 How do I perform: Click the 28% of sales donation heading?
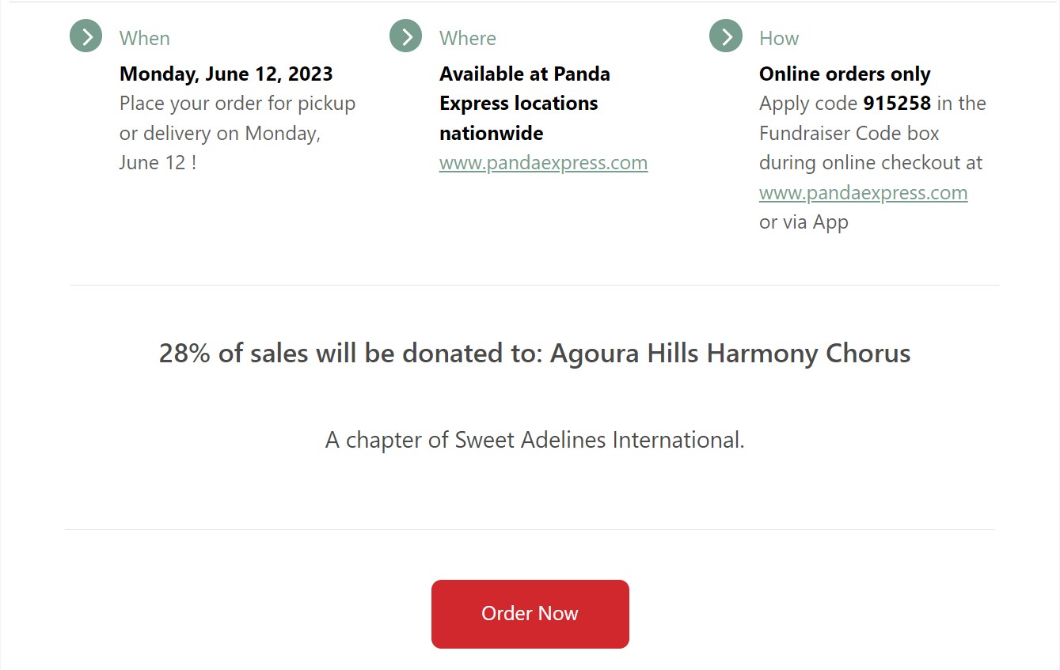(535, 353)
